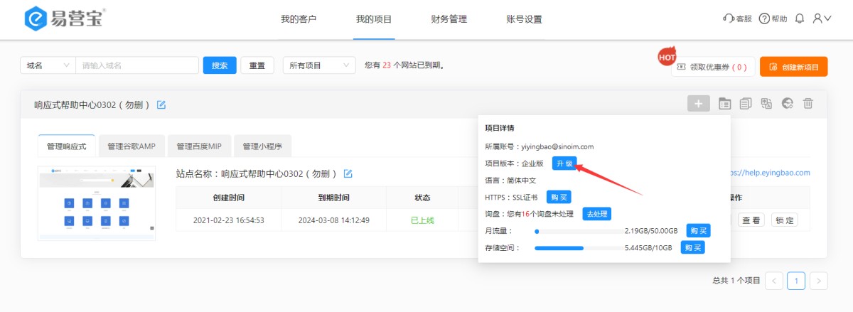Click the 5.445GB/10GB storage value
Screen dimensions: 853x312
click(648, 248)
